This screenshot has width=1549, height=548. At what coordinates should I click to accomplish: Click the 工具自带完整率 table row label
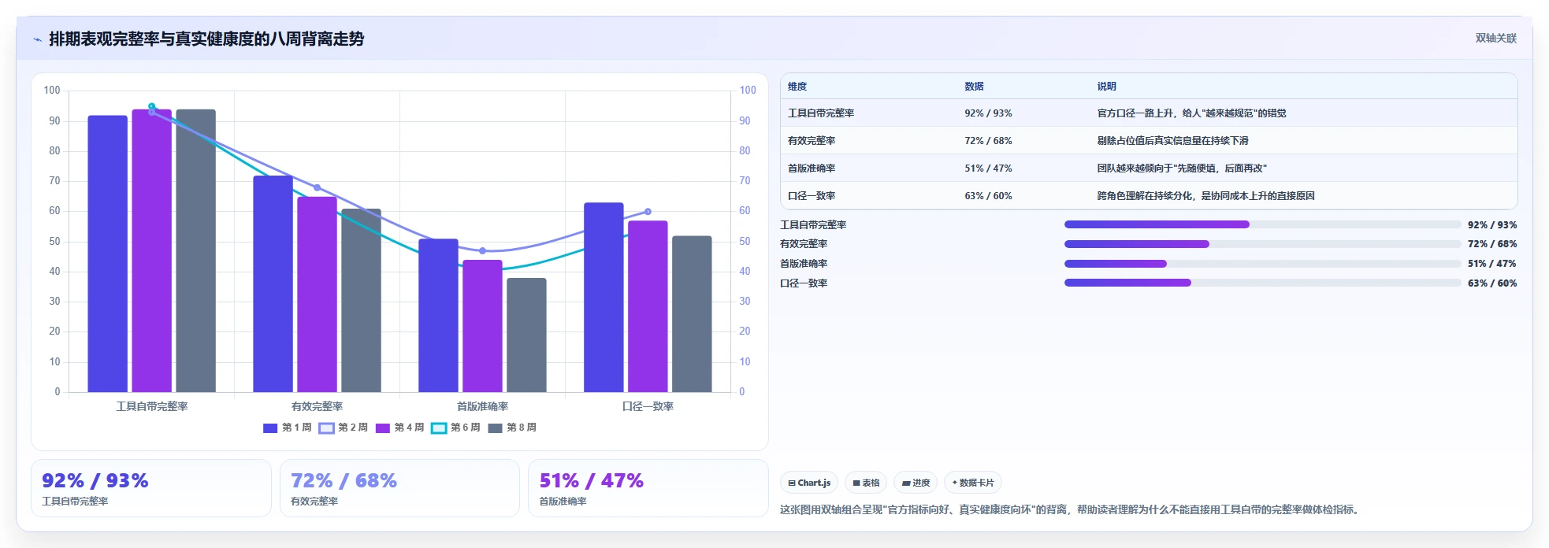pyautogui.click(x=821, y=113)
